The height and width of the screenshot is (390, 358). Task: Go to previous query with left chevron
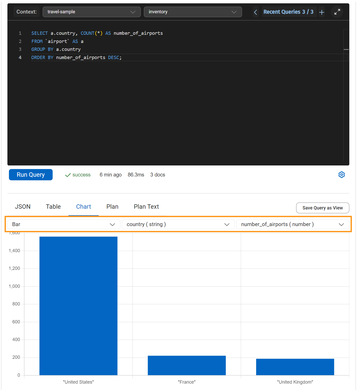255,12
